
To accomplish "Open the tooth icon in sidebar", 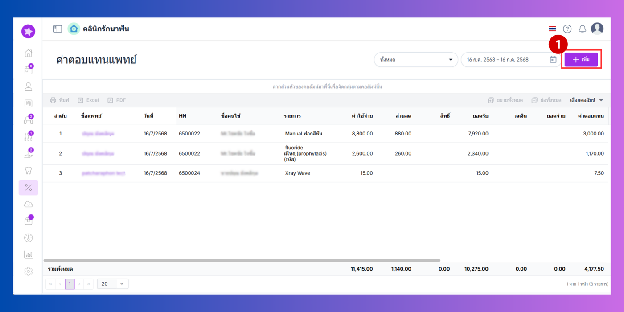I will pos(28,171).
